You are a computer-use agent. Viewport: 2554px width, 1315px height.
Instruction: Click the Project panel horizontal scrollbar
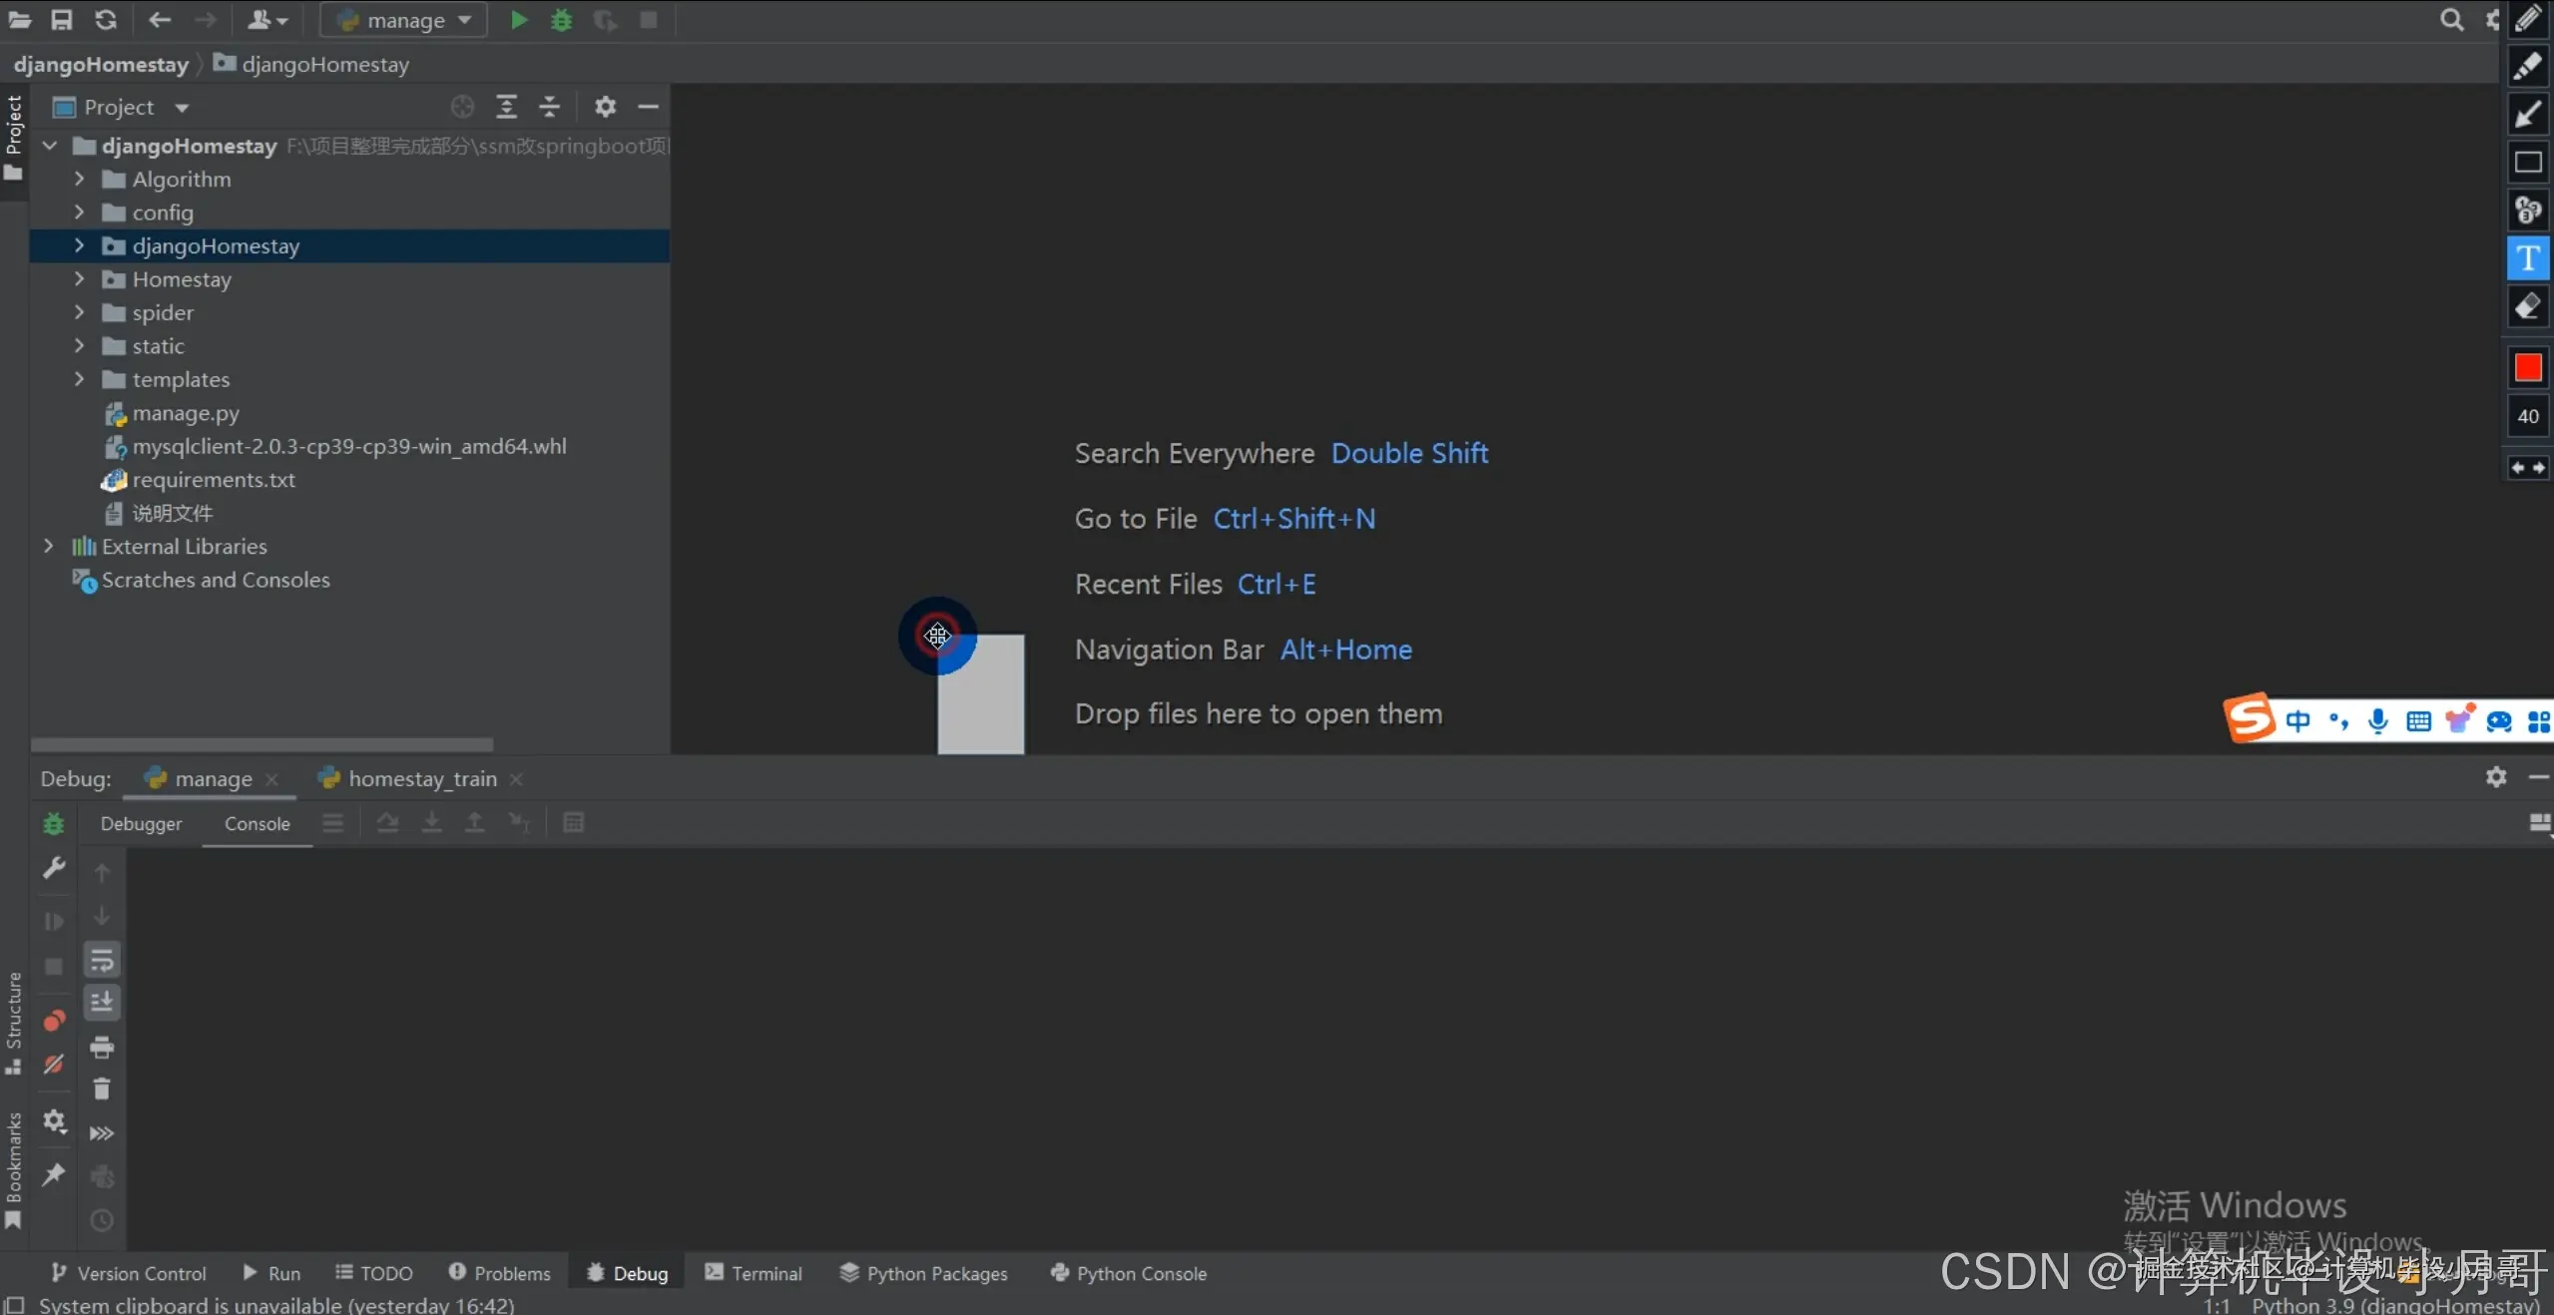click(262, 744)
